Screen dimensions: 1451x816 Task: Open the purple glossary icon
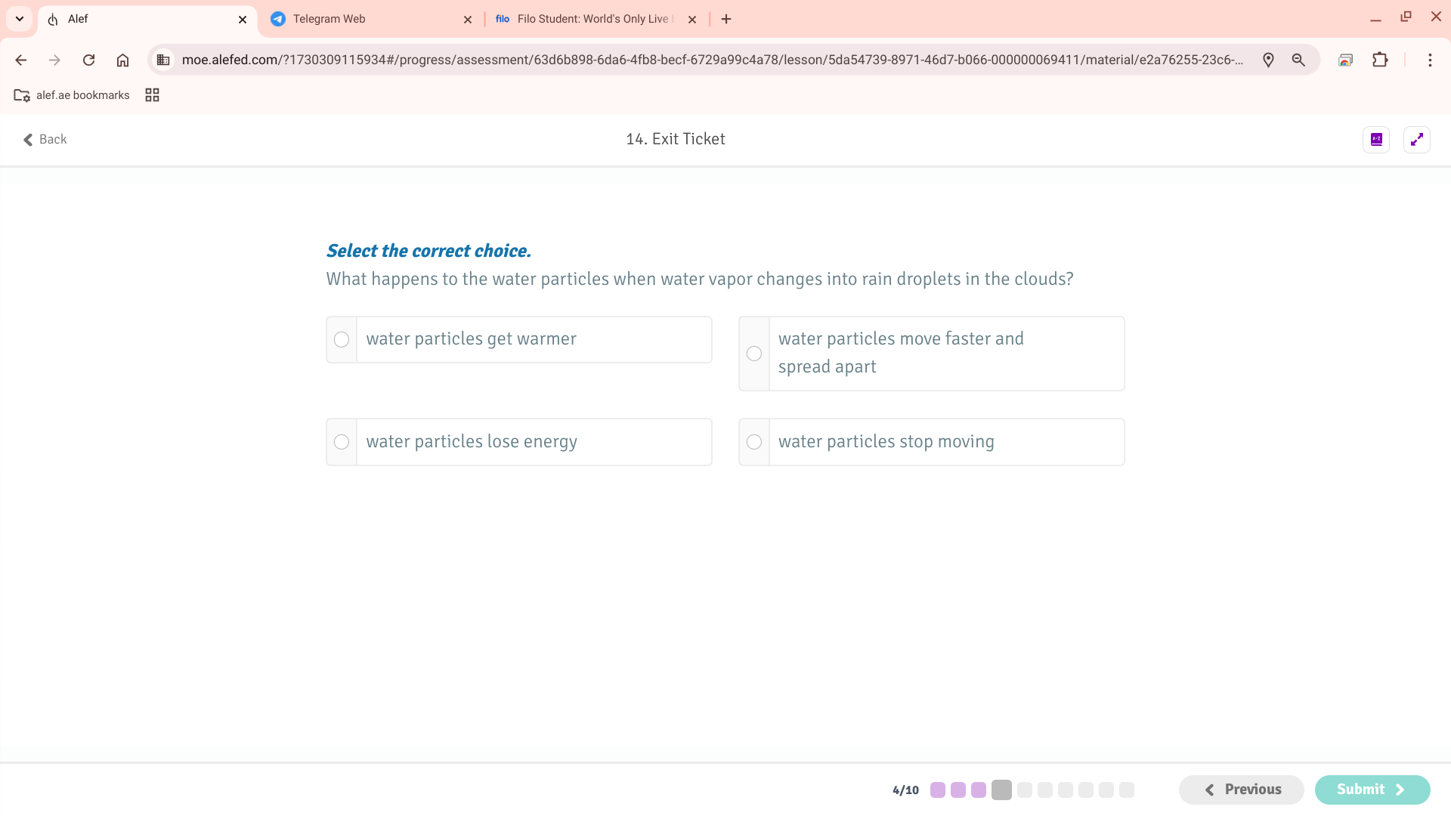[1376, 139]
